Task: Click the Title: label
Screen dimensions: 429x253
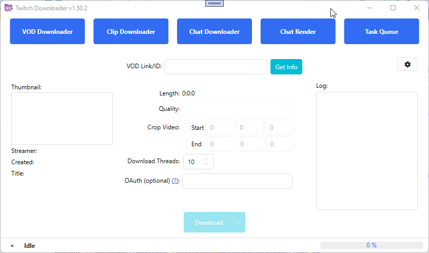Action: click(18, 173)
